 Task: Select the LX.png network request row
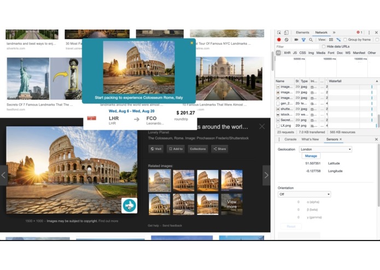[x=326, y=126]
